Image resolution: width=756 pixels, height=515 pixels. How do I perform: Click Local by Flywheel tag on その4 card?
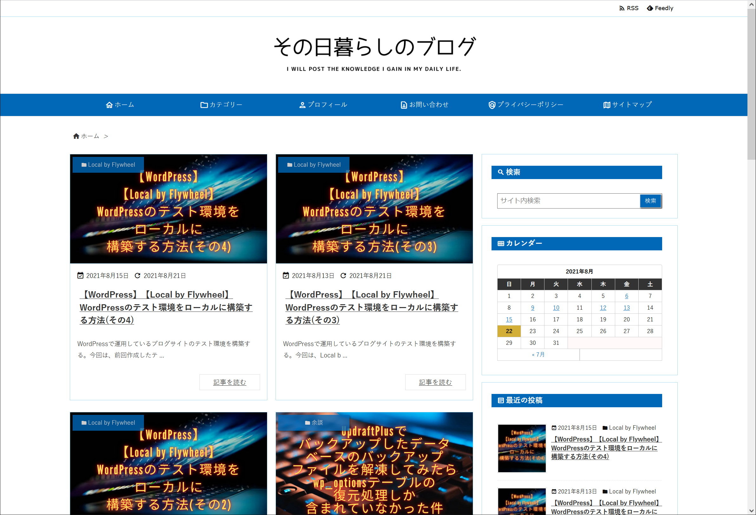[x=108, y=164]
